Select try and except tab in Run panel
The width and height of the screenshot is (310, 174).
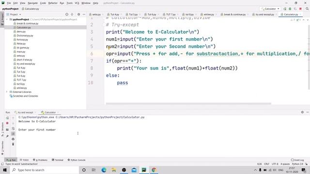coord(25,112)
